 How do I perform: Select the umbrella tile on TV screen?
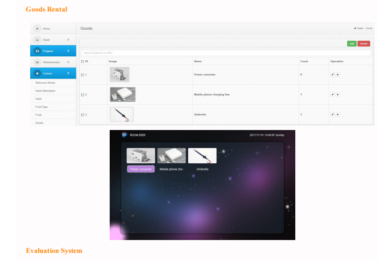(202, 156)
